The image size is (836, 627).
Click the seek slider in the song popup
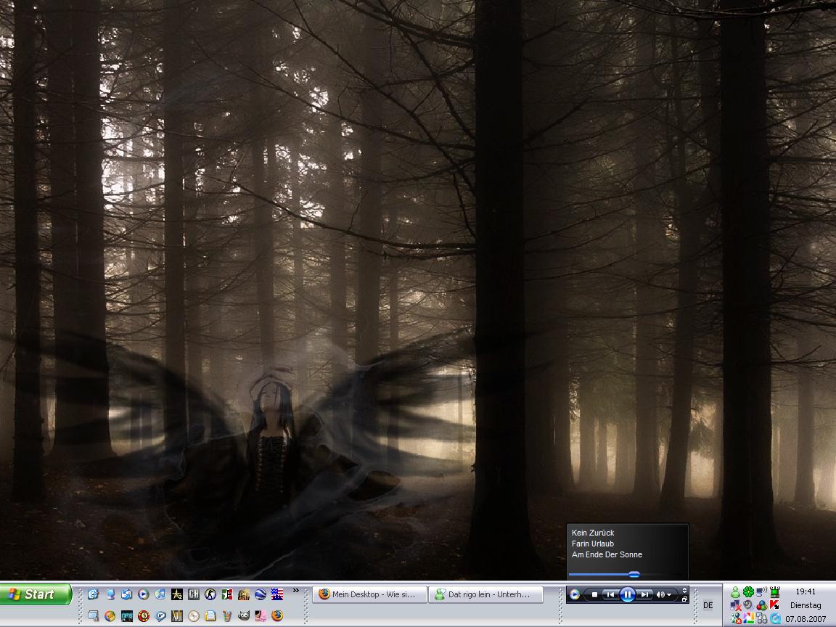(634, 574)
